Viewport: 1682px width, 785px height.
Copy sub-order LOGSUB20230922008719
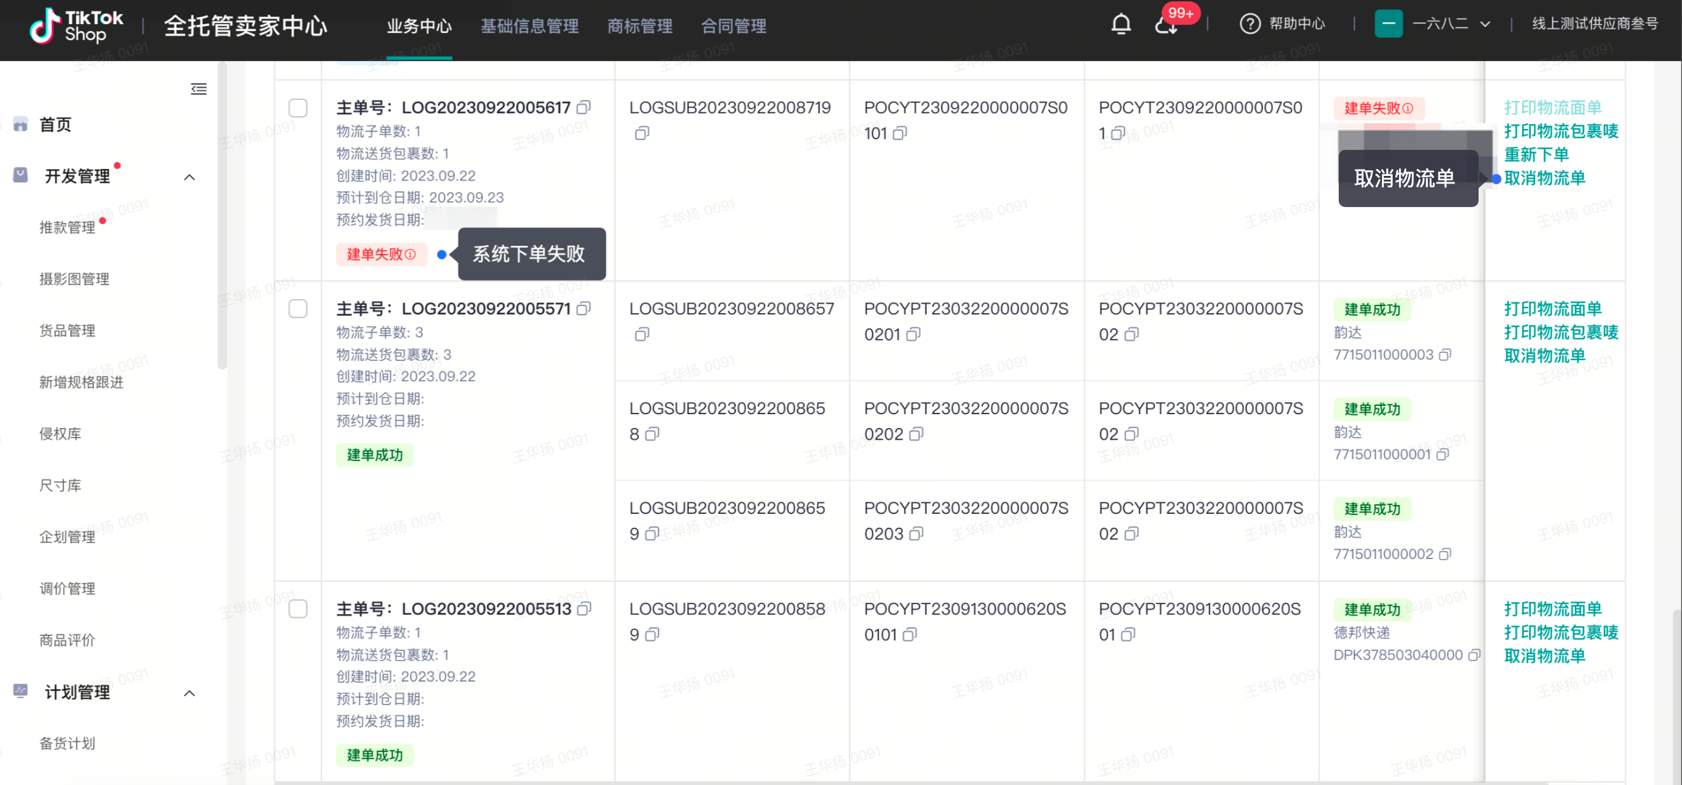642,133
